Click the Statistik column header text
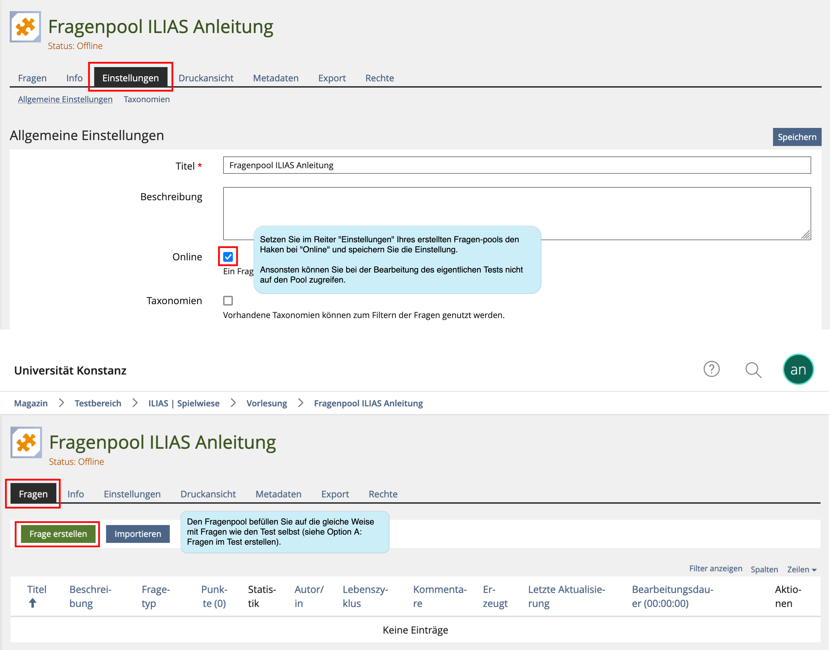The width and height of the screenshot is (830, 650). [x=262, y=596]
